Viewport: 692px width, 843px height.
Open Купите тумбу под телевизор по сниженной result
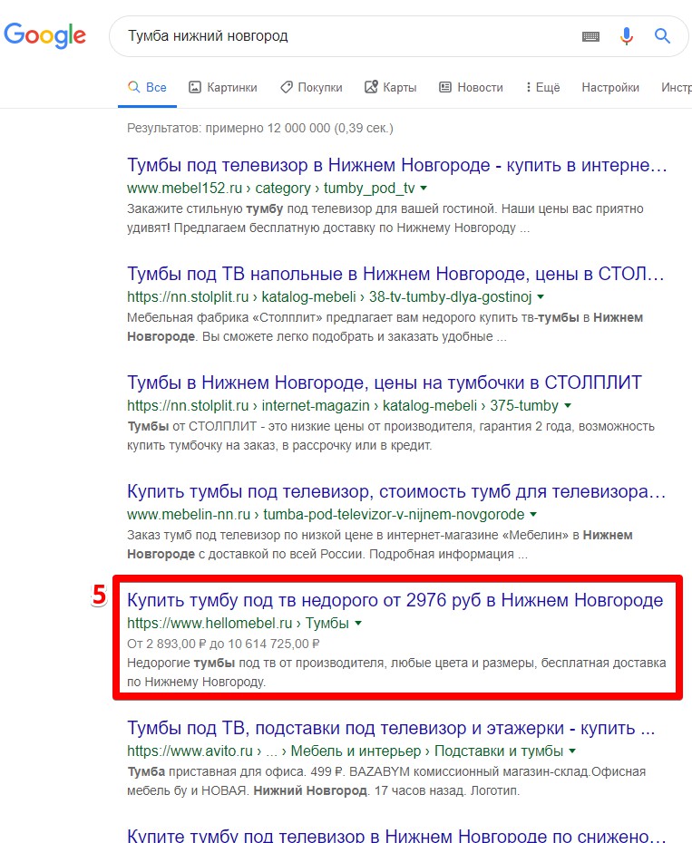396,836
